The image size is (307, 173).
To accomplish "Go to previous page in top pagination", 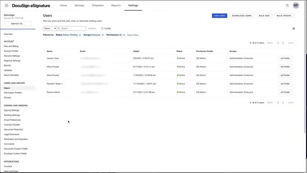I will coord(278,43).
